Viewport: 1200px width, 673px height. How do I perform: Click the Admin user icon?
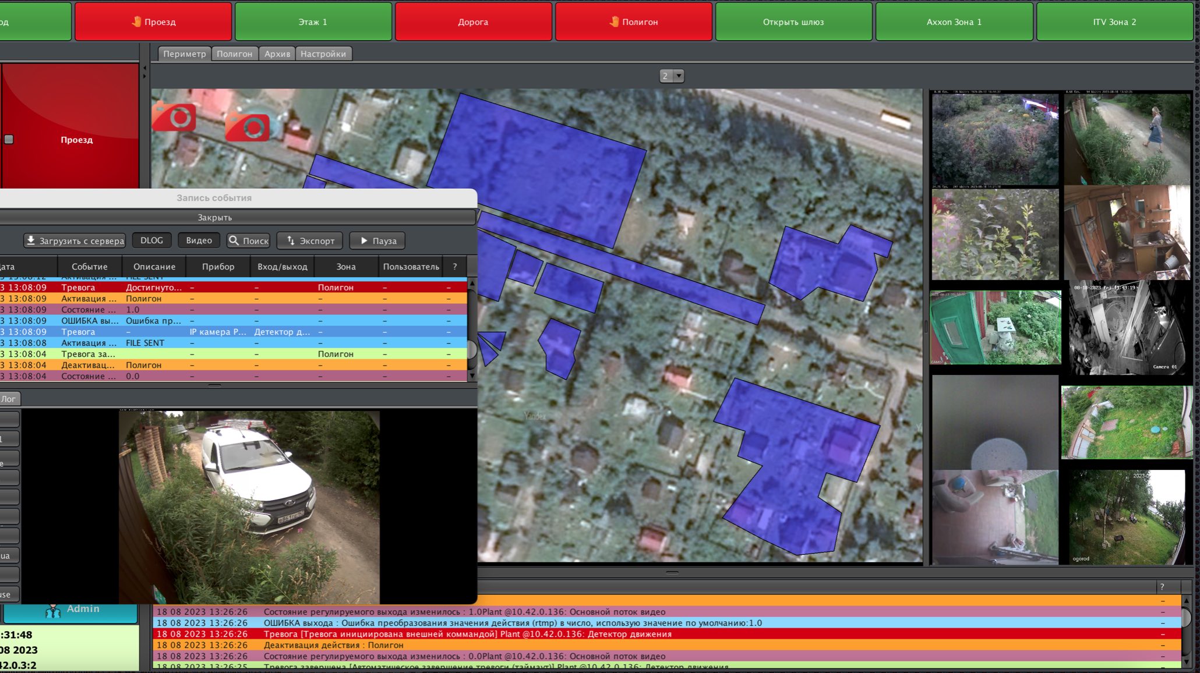coord(53,610)
